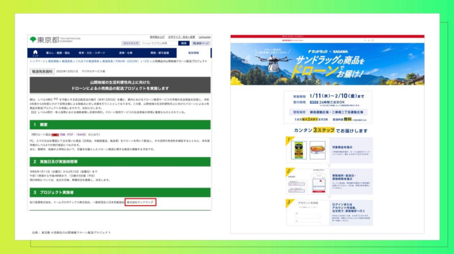Click the step 1 product thumbnail image
The width and height of the screenshot is (454, 254).
[x=299, y=150]
